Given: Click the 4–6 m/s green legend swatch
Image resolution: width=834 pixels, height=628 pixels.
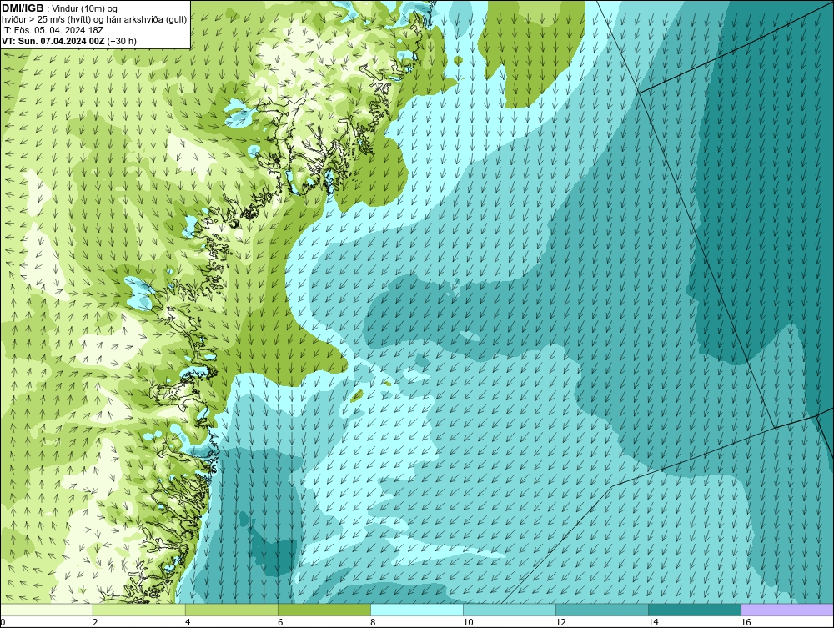Looking at the screenshot, I should [x=231, y=610].
